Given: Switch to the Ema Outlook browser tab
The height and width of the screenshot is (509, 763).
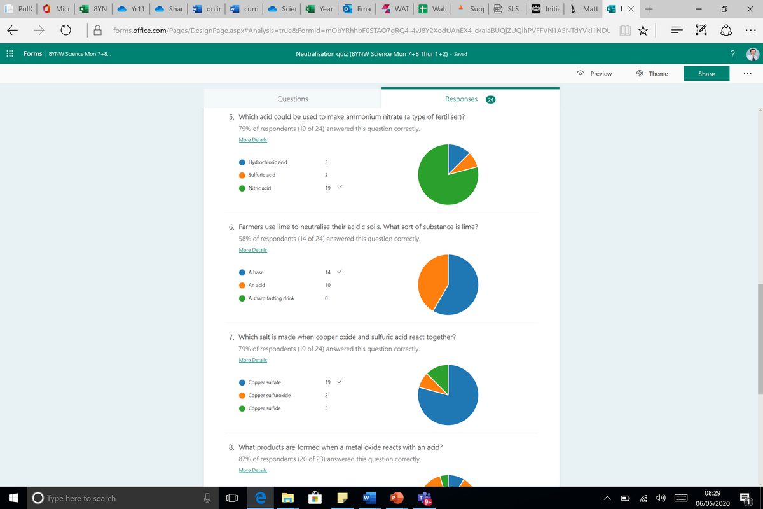Looking at the screenshot, I should tap(357, 10).
